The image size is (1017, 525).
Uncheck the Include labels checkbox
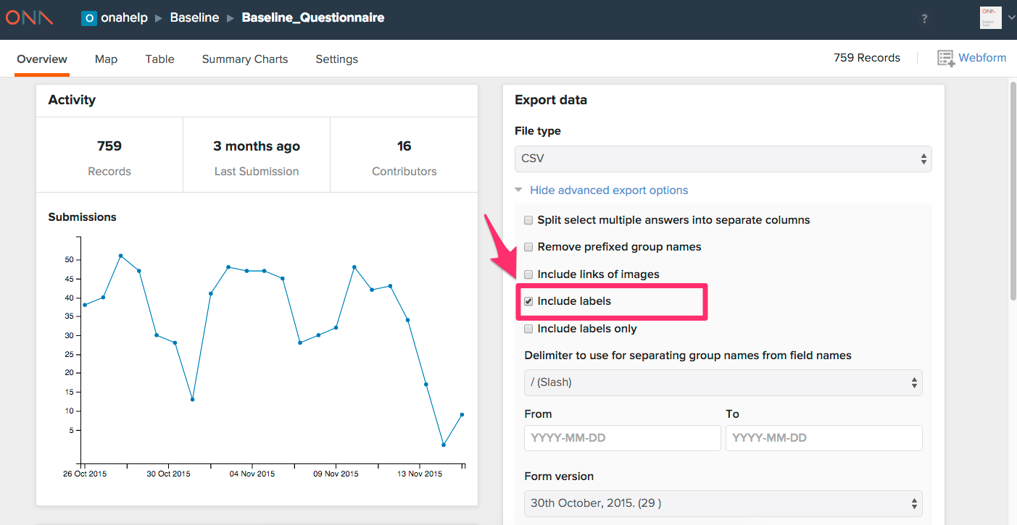528,301
